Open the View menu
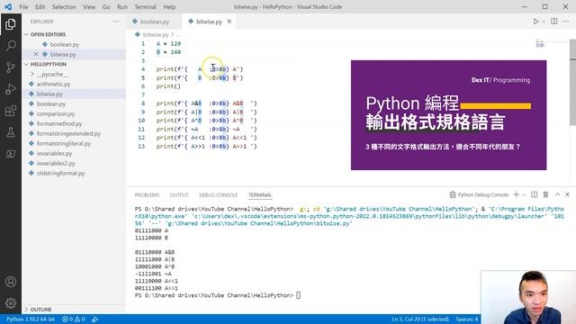This screenshot has height=324, width=576. (89, 6)
